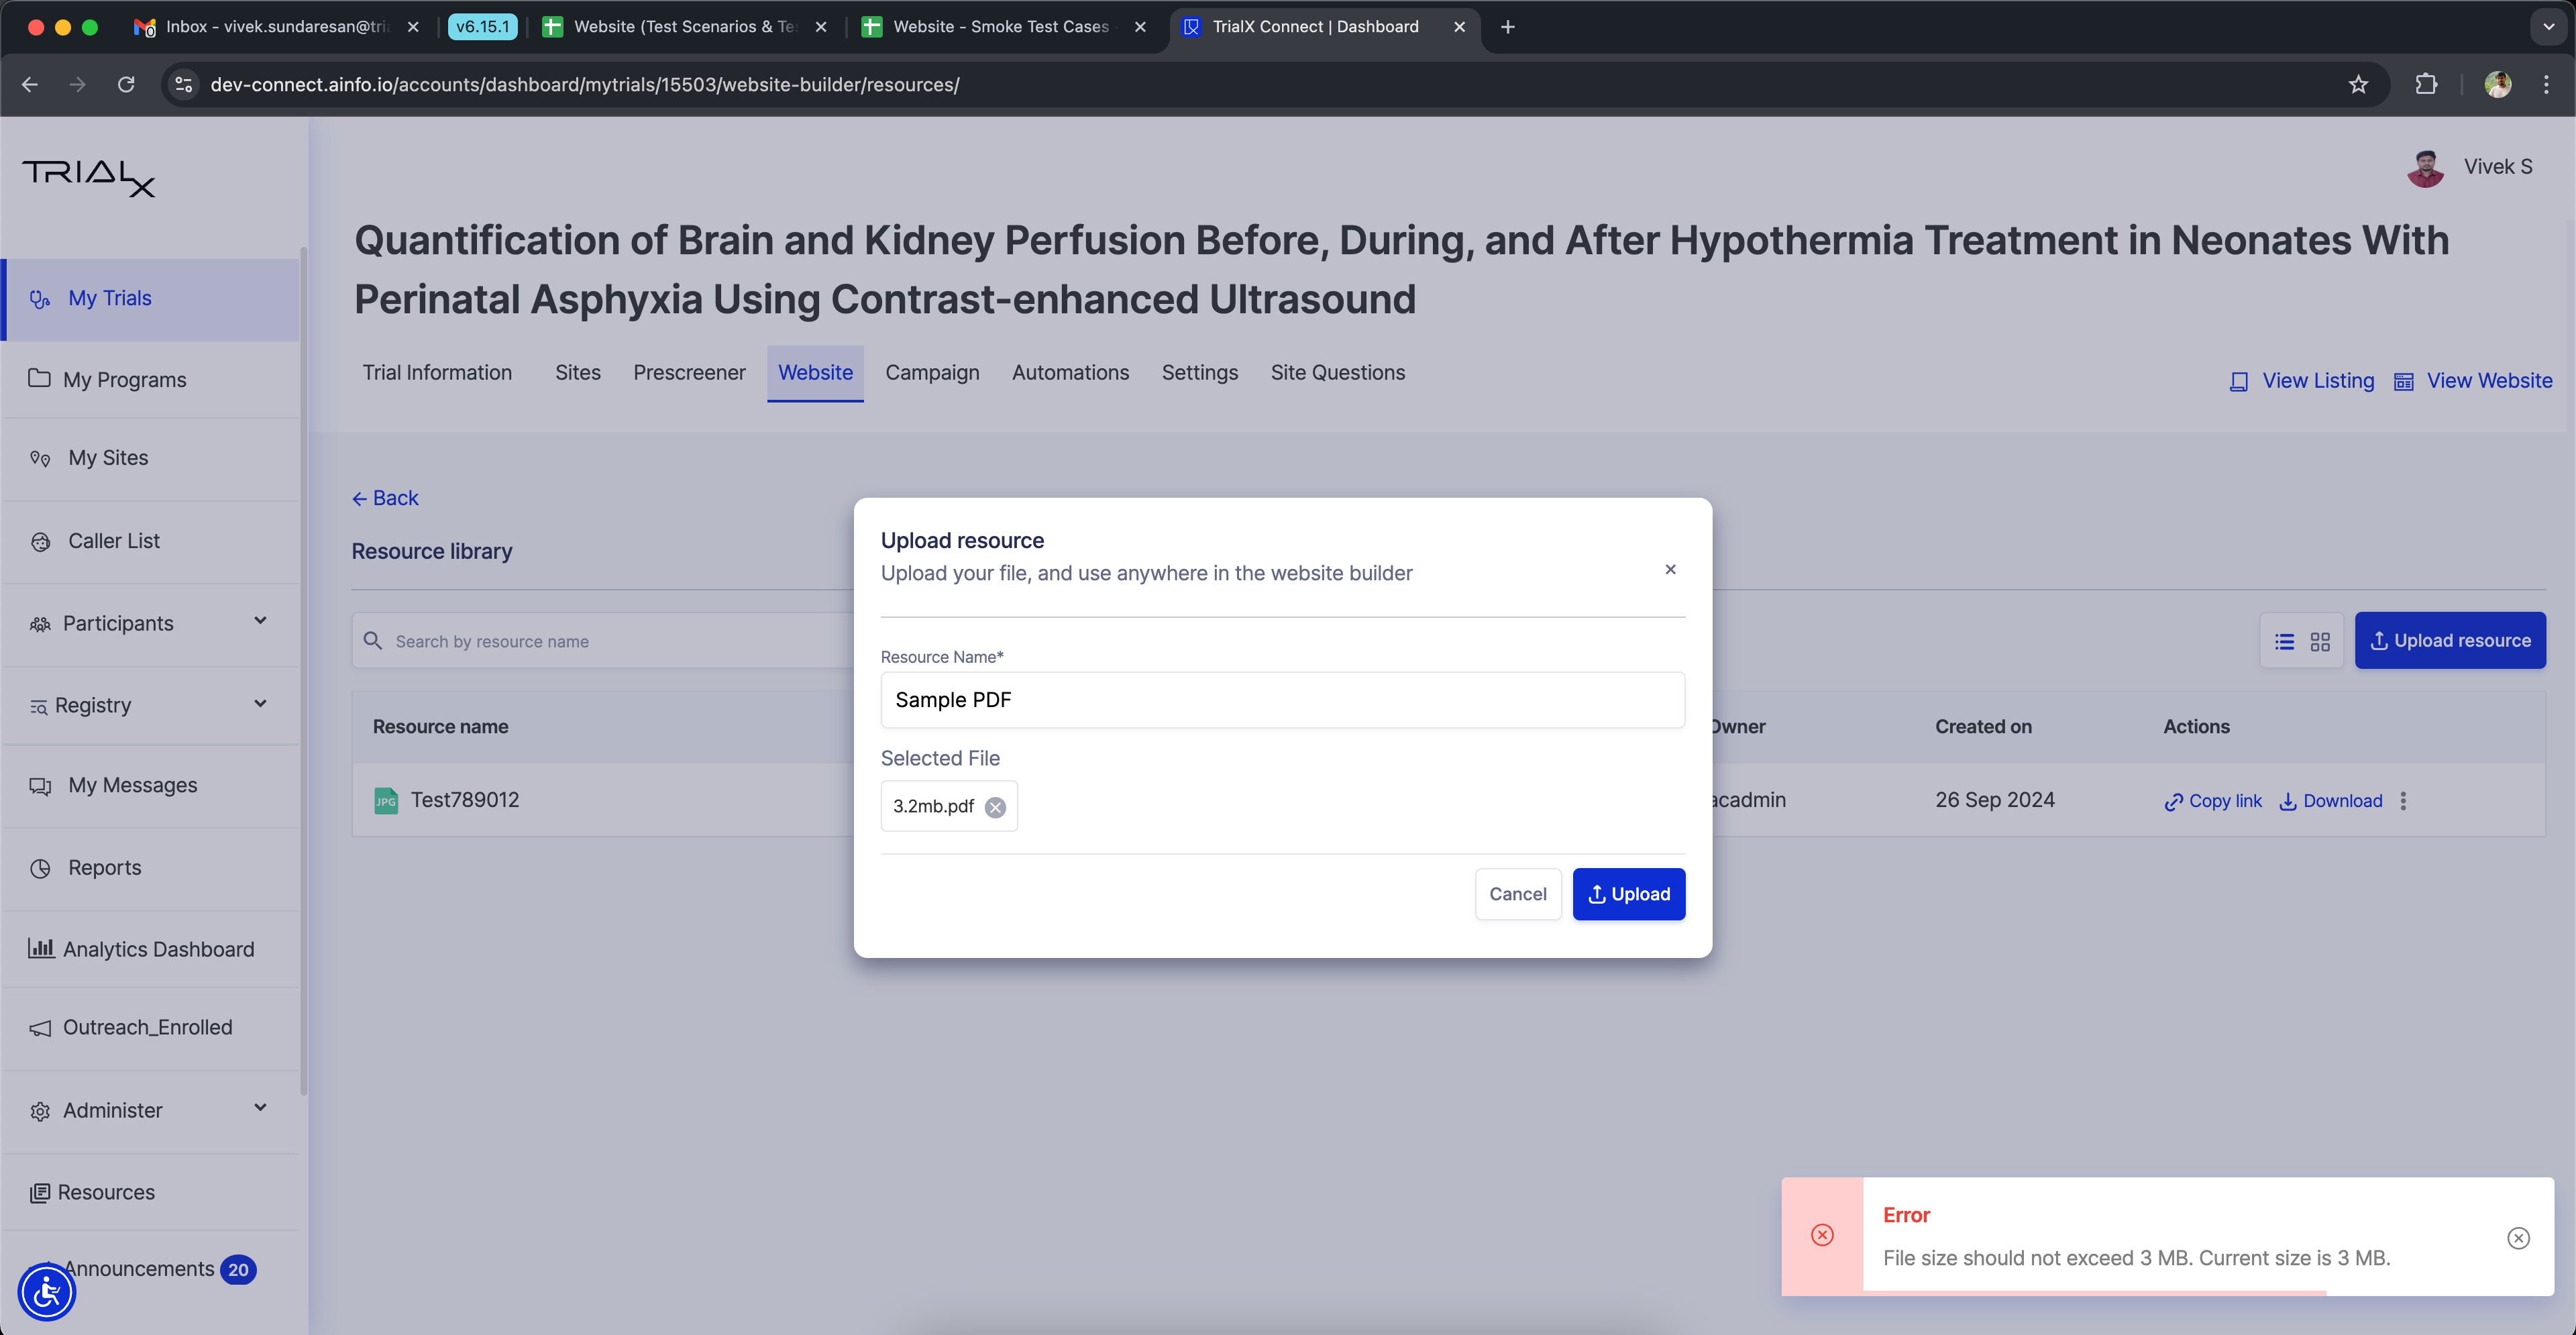Open Test789012 row more actions menu
Screen dimensions: 2576x1335
tap(2403, 801)
